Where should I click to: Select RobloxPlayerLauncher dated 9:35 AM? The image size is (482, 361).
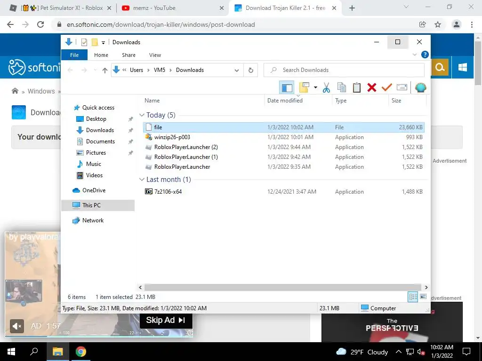pos(284,167)
